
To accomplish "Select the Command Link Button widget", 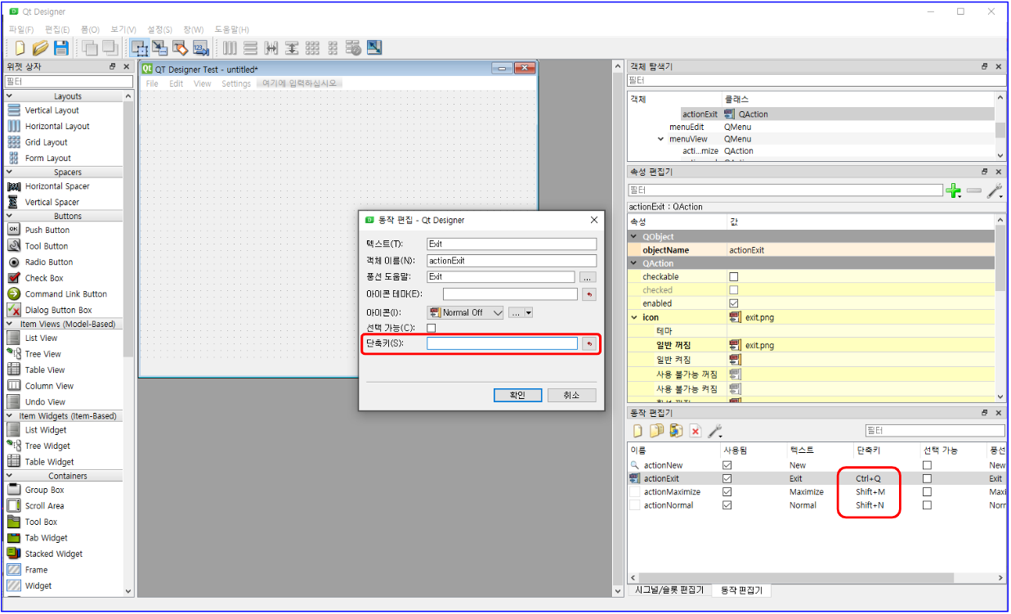I will pyautogui.click(x=65, y=294).
